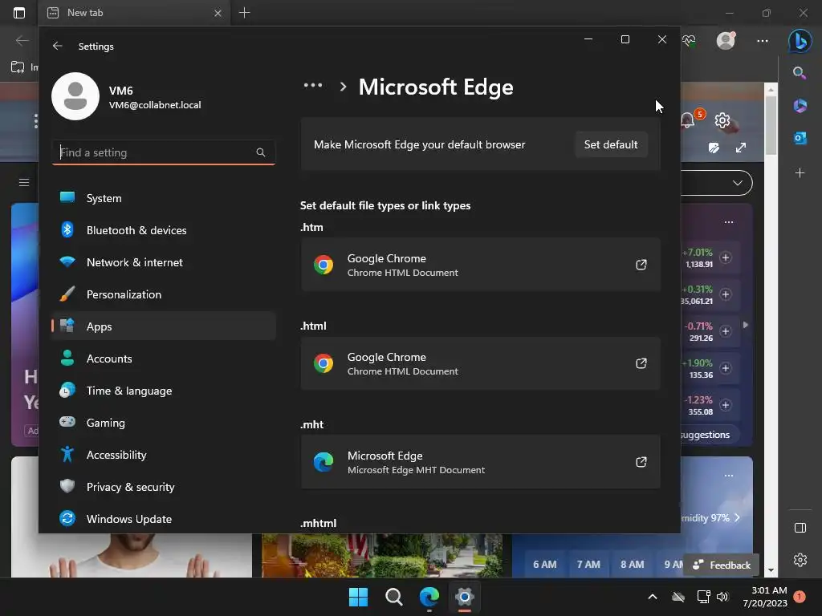Expand the dropdown chevron on Edge page behind
822x616 pixels.
click(738, 183)
